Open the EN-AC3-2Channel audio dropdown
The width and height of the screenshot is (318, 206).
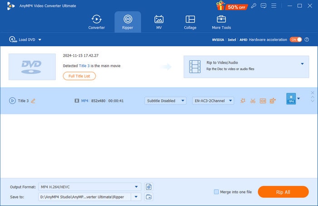213,101
